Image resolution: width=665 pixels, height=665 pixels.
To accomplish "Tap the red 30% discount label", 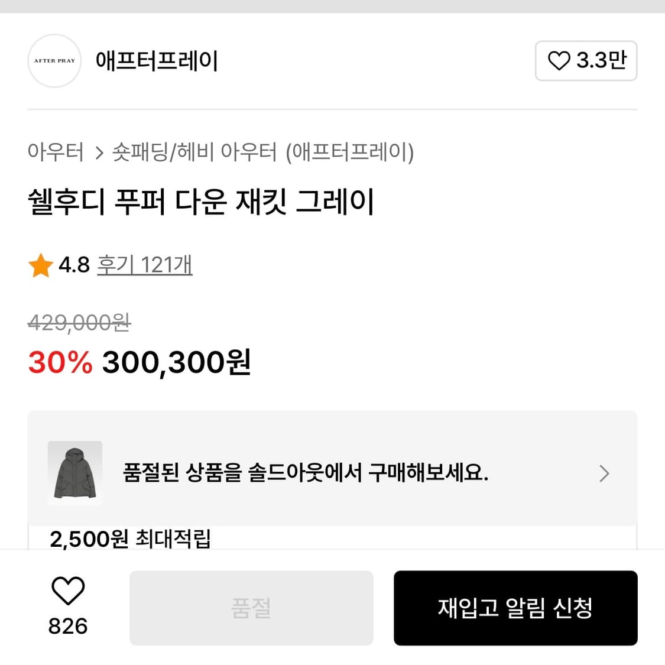I will (x=60, y=362).
